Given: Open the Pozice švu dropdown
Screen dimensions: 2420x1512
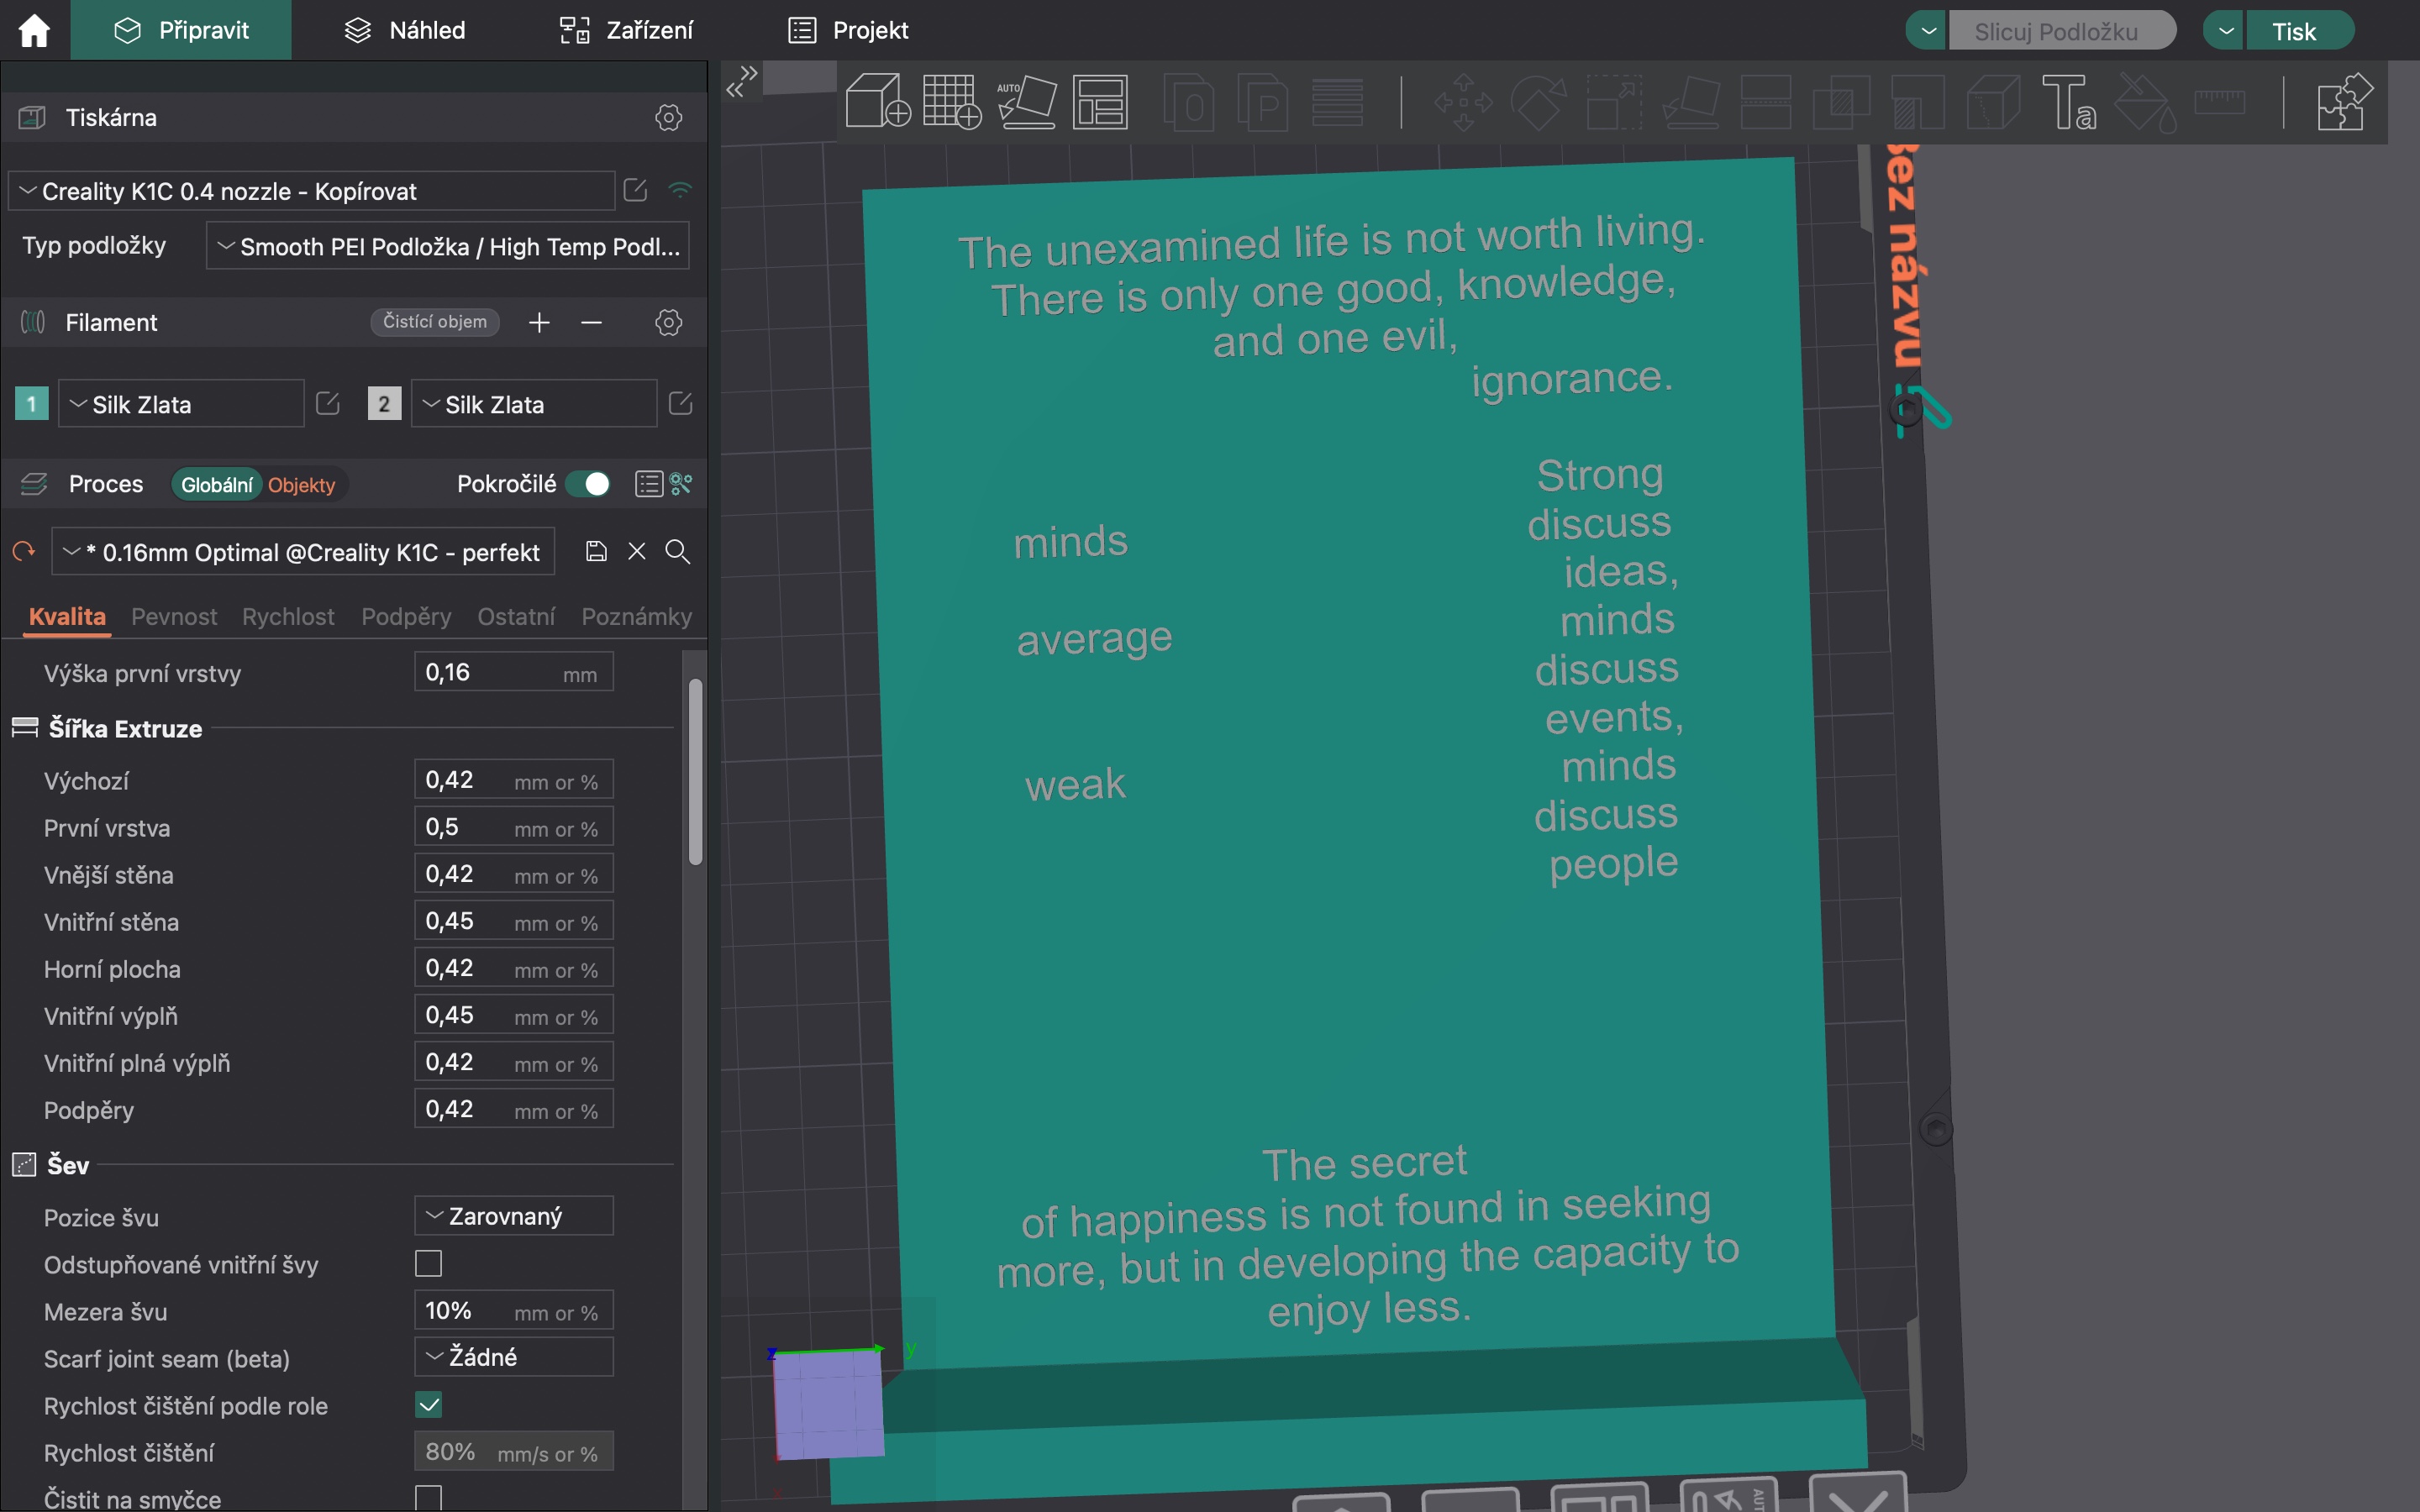Looking at the screenshot, I should (513, 1217).
